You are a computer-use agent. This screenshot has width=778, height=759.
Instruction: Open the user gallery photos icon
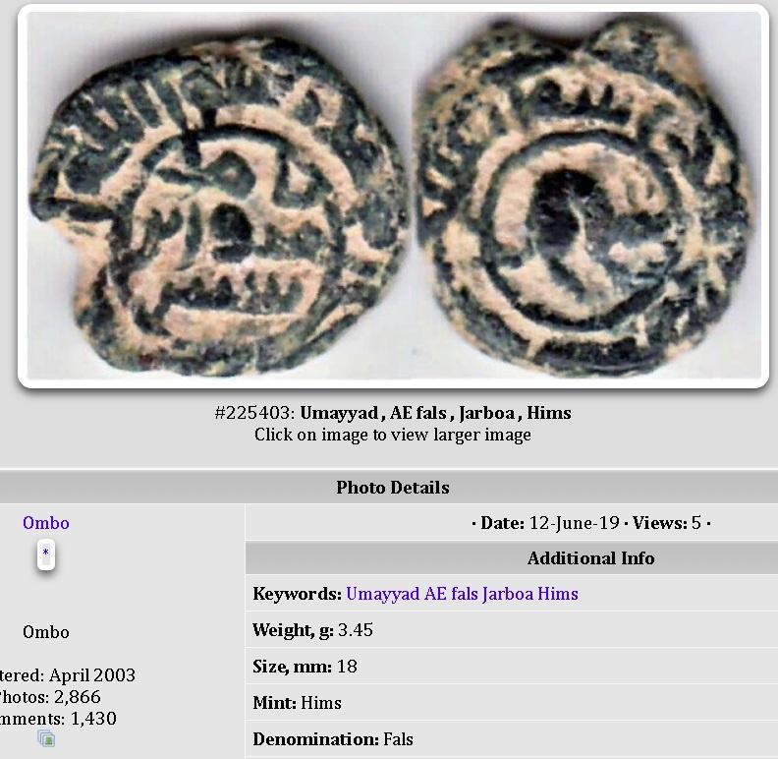46,738
